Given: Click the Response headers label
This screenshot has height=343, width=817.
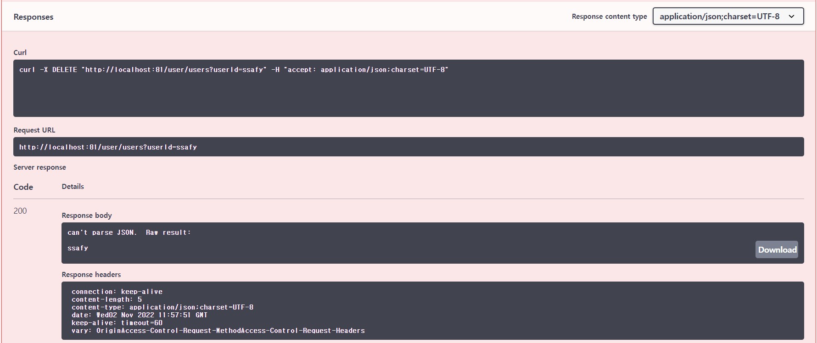Looking at the screenshot, I should [x=91, y=274].
